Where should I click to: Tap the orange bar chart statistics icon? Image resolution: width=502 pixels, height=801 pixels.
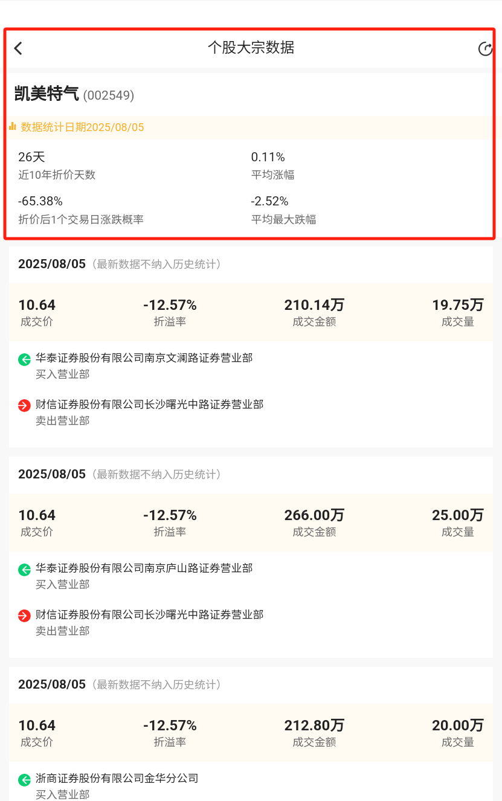(x=13, y=127)
